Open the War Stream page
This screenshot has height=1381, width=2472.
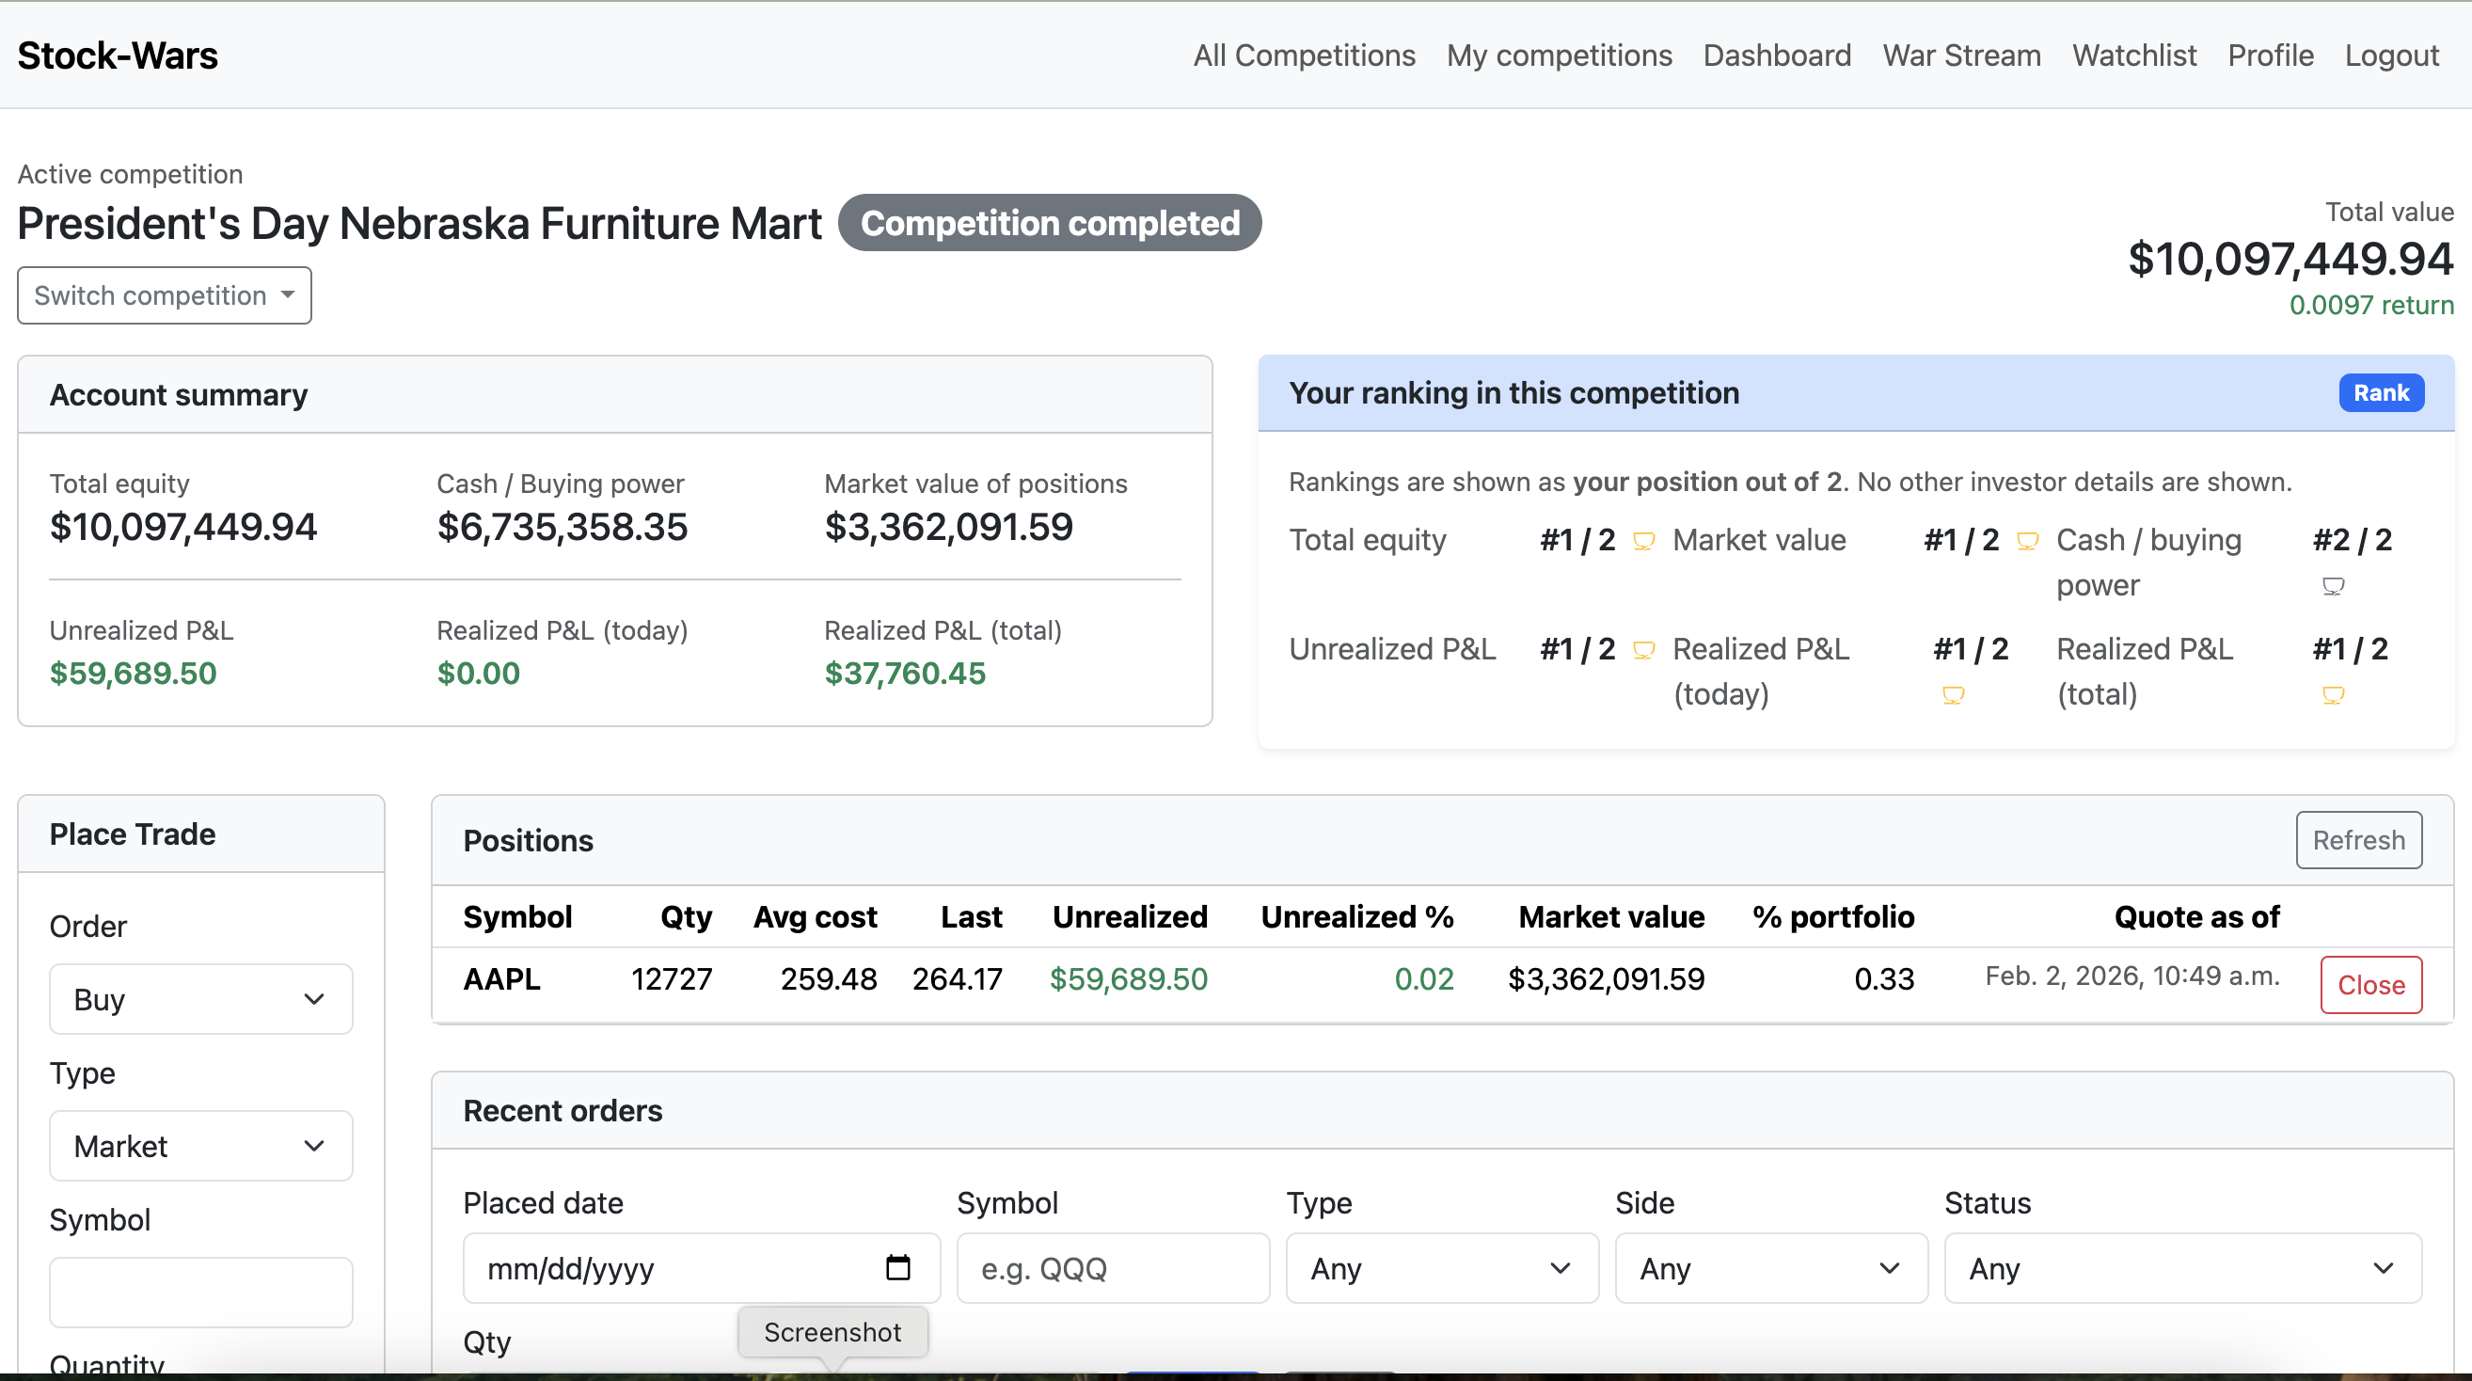click(1960, 55)
